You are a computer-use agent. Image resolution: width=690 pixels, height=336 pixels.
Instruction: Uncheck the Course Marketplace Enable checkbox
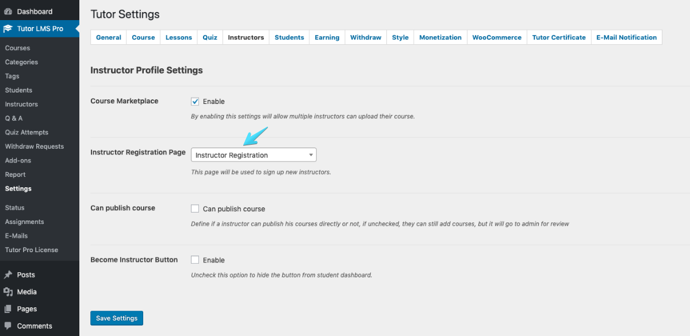(195, 101)
